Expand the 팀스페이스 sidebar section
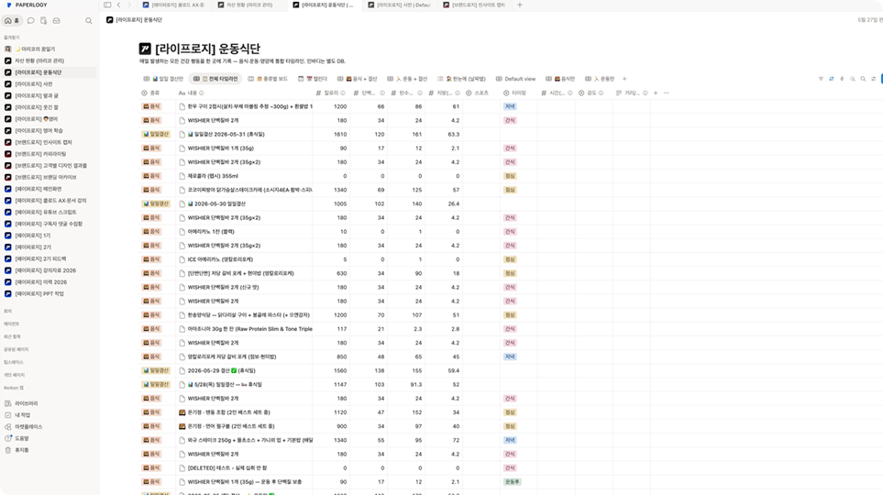This screenshot has width=883, height=495. (14, 362)
